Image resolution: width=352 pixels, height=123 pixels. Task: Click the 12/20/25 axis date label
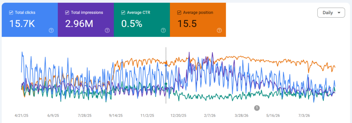pos(178,115)
